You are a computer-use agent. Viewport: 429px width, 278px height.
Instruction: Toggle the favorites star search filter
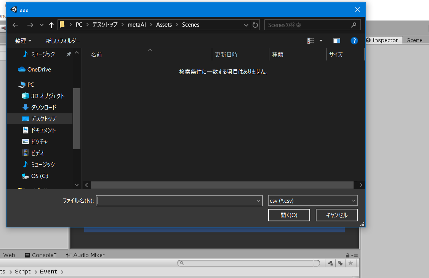(x=351, y=263)
